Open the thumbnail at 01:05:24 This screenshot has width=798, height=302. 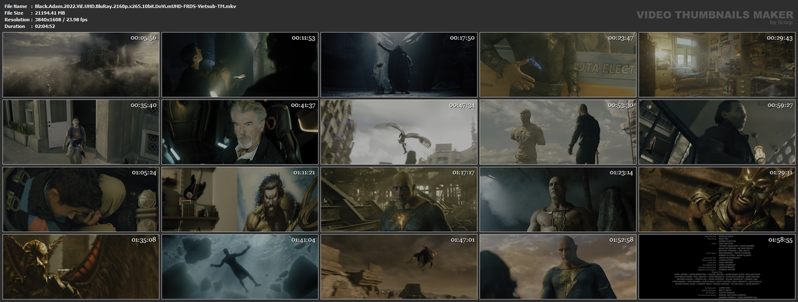(80, 199)
